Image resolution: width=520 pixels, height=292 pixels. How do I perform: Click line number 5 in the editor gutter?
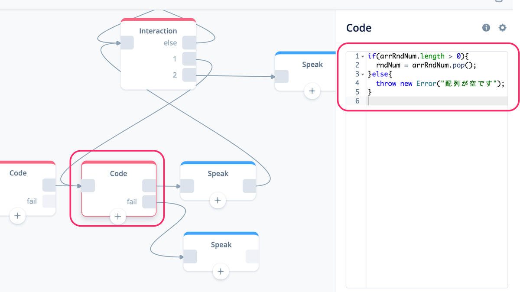tap(357, 92)
